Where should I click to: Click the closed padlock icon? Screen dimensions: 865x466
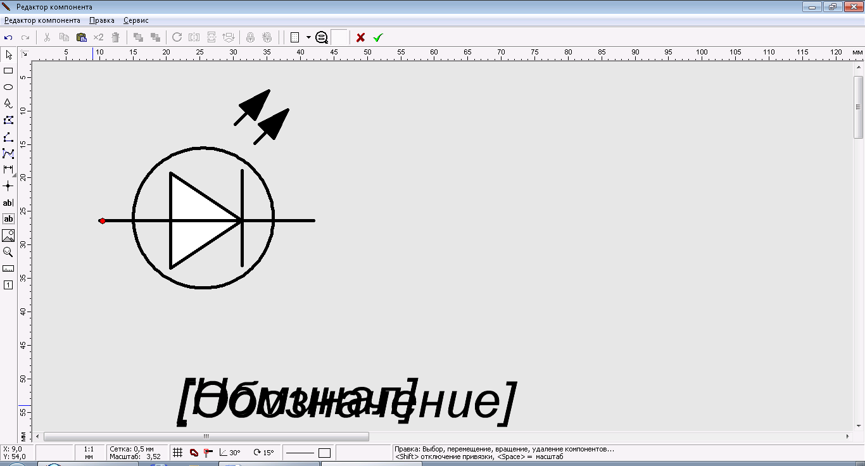pos(251,37)
